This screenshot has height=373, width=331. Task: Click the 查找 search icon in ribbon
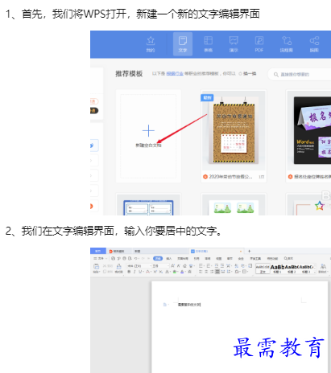click(x=288, y=258)
